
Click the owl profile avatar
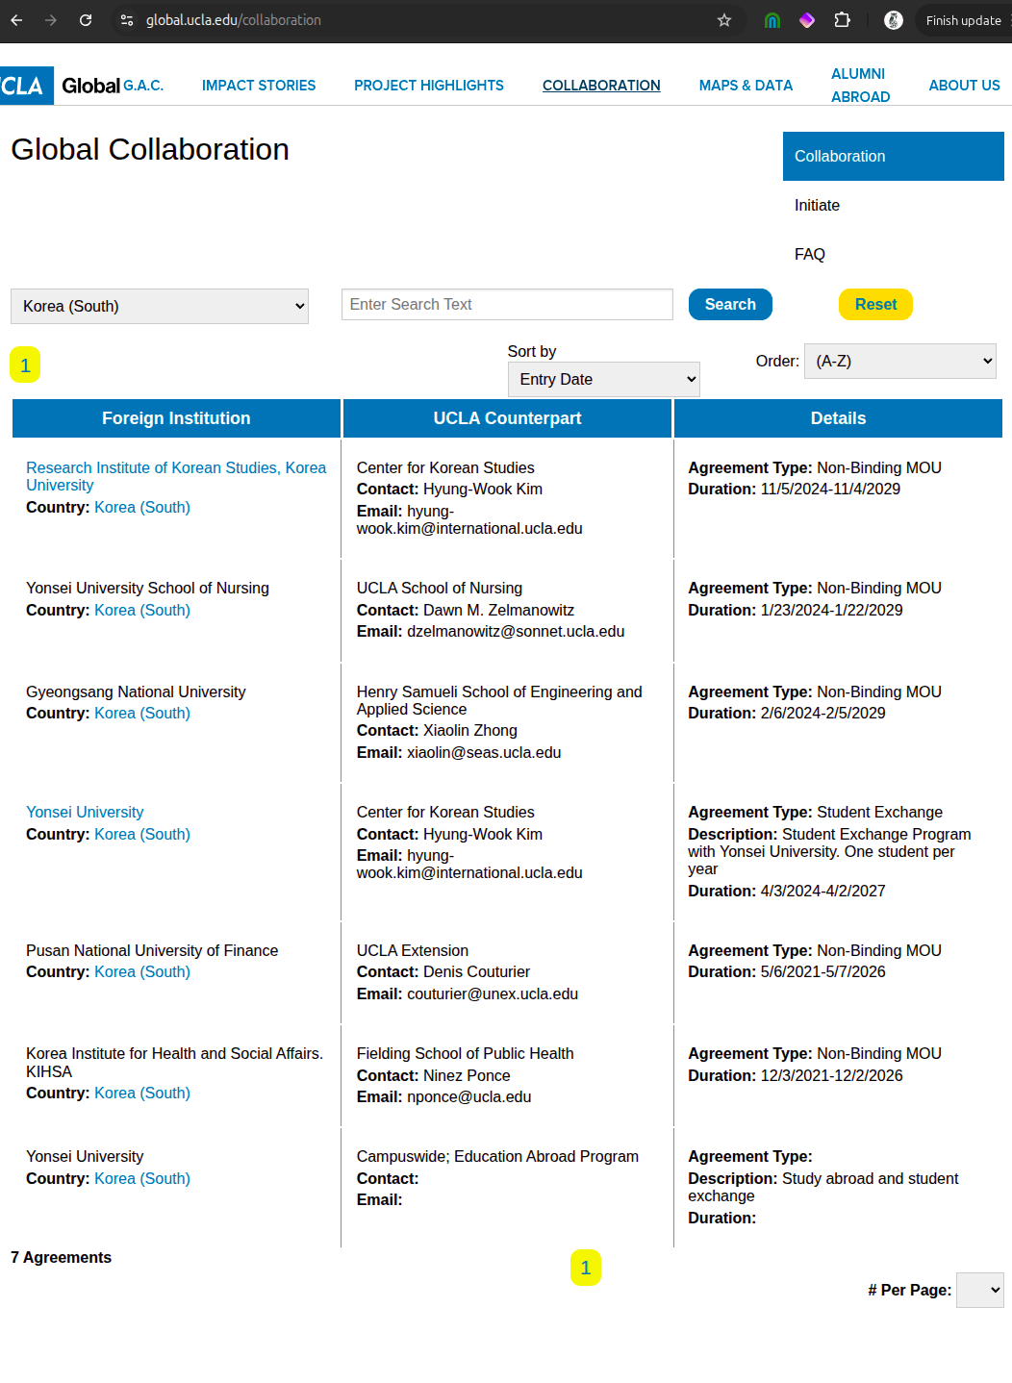893,20
